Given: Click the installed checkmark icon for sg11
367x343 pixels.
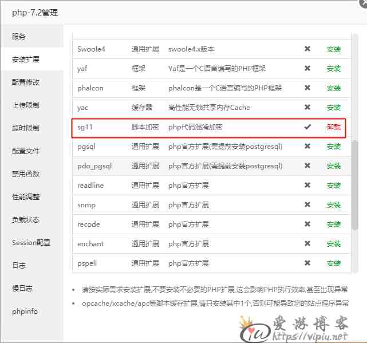Looking at the screenshot, I should tap(307, 127).
